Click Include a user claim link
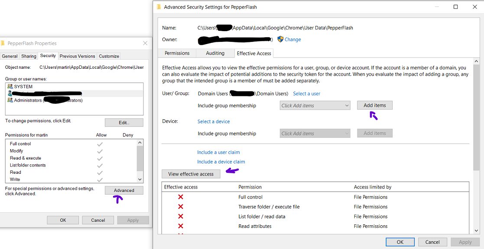Image resolution: width=484 pixels, height=249 pixels. (x=218, y=152)
